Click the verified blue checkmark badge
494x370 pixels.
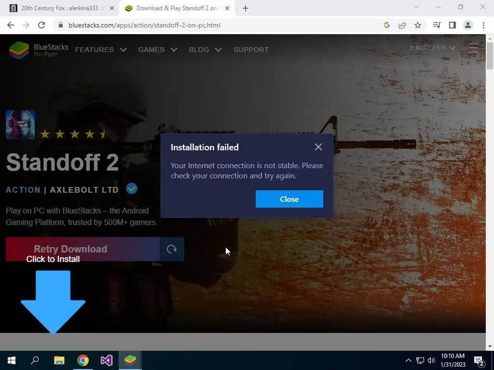[x=132, y=189]
